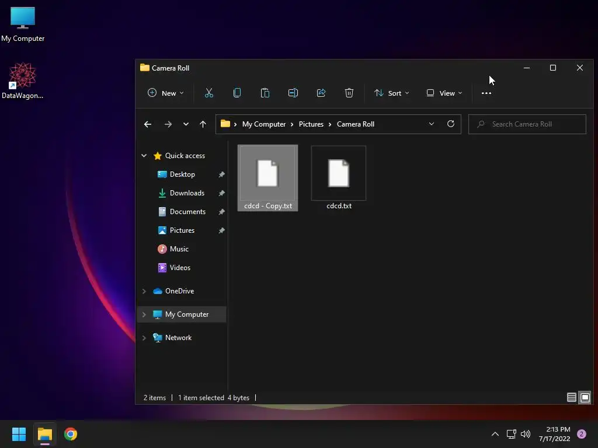Viewport: 598px width, 448px height.
Task: Go back with the left arrow
Action: tap(148, 124)
